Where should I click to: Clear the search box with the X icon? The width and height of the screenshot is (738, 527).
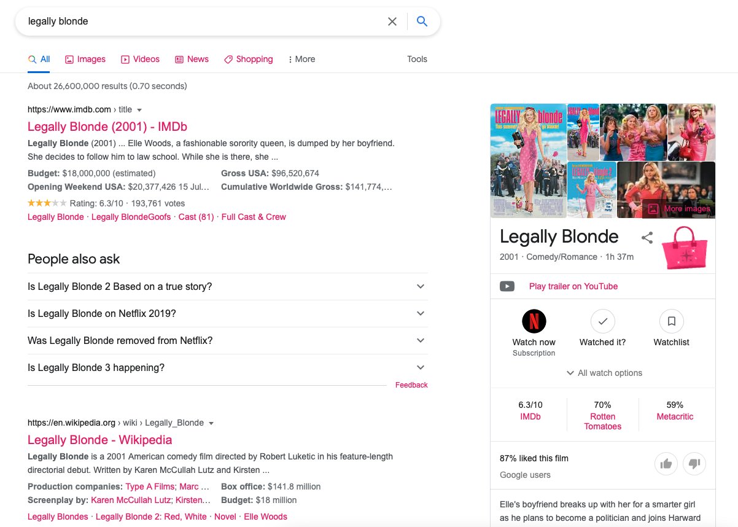point(392,21)
